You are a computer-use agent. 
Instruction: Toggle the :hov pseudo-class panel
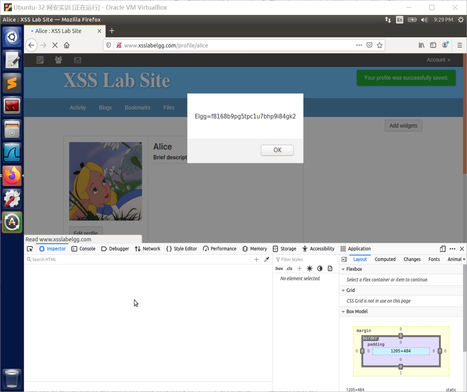[279, 268]
